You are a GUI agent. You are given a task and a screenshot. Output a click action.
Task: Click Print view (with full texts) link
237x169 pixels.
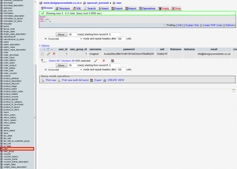click(75, 80)
